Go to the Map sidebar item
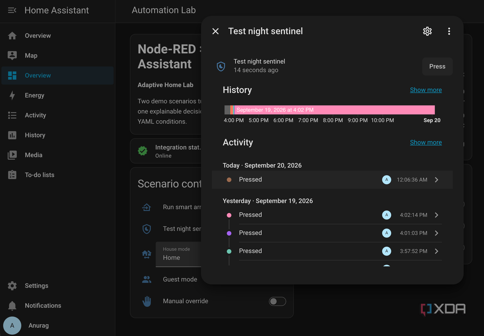This screenshot has height=336, width=484. click(57, 56)
